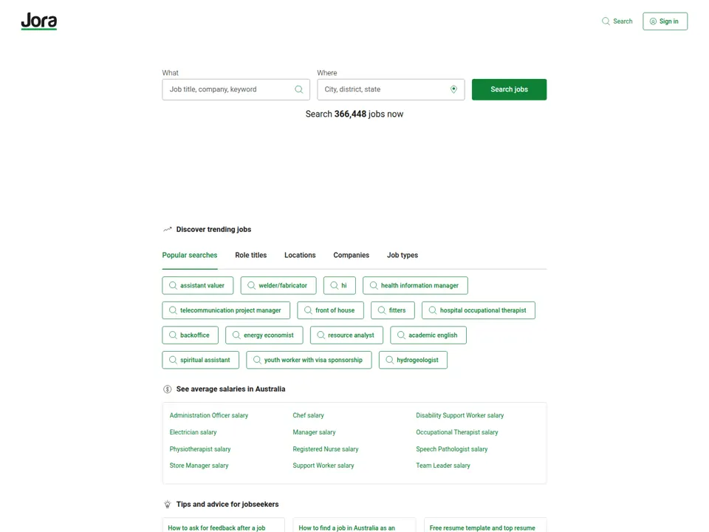The height and width of the screenshot is (532, 709).
Task: View Speech Pathologist salary link
Action: click(452, 449)
